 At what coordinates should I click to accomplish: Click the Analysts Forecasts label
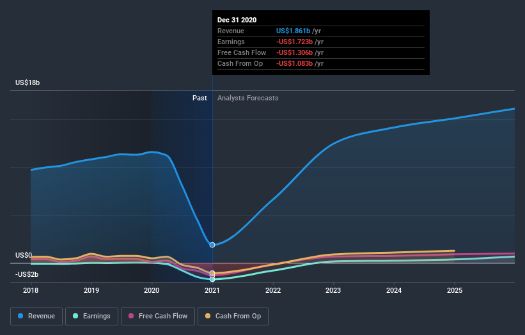247,98
